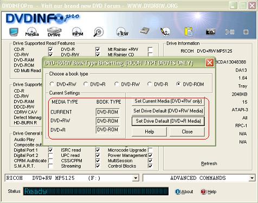Viewport: 258px width, 203px height.
Task: Toggle the MultiSession checkbox
Action: tap(150, 161)
